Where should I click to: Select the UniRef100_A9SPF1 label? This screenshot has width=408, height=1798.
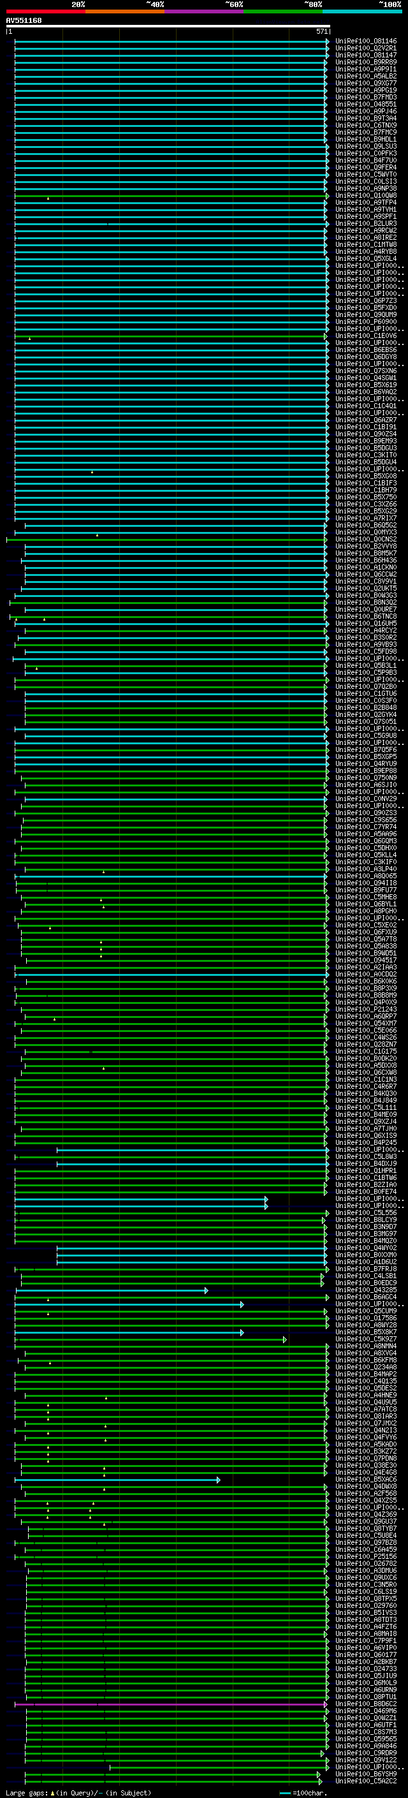366,216
